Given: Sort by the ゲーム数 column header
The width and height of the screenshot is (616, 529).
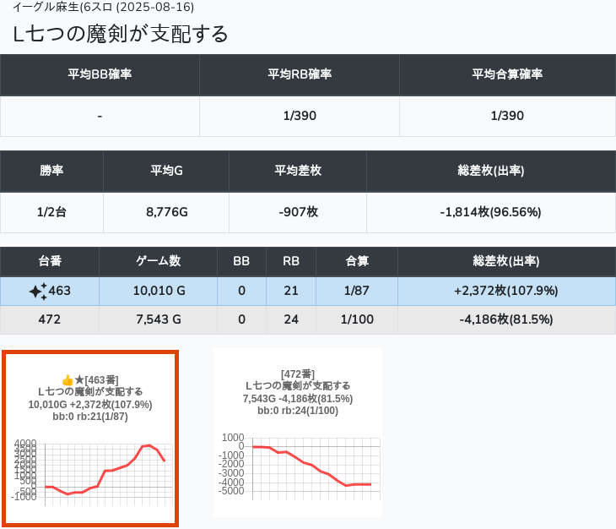Looking at the screenshot, I should point(158,261).
